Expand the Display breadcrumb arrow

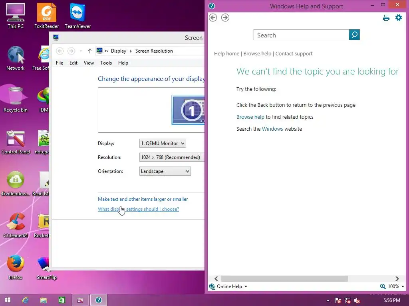pyautogui.click(x=131, y=51)
